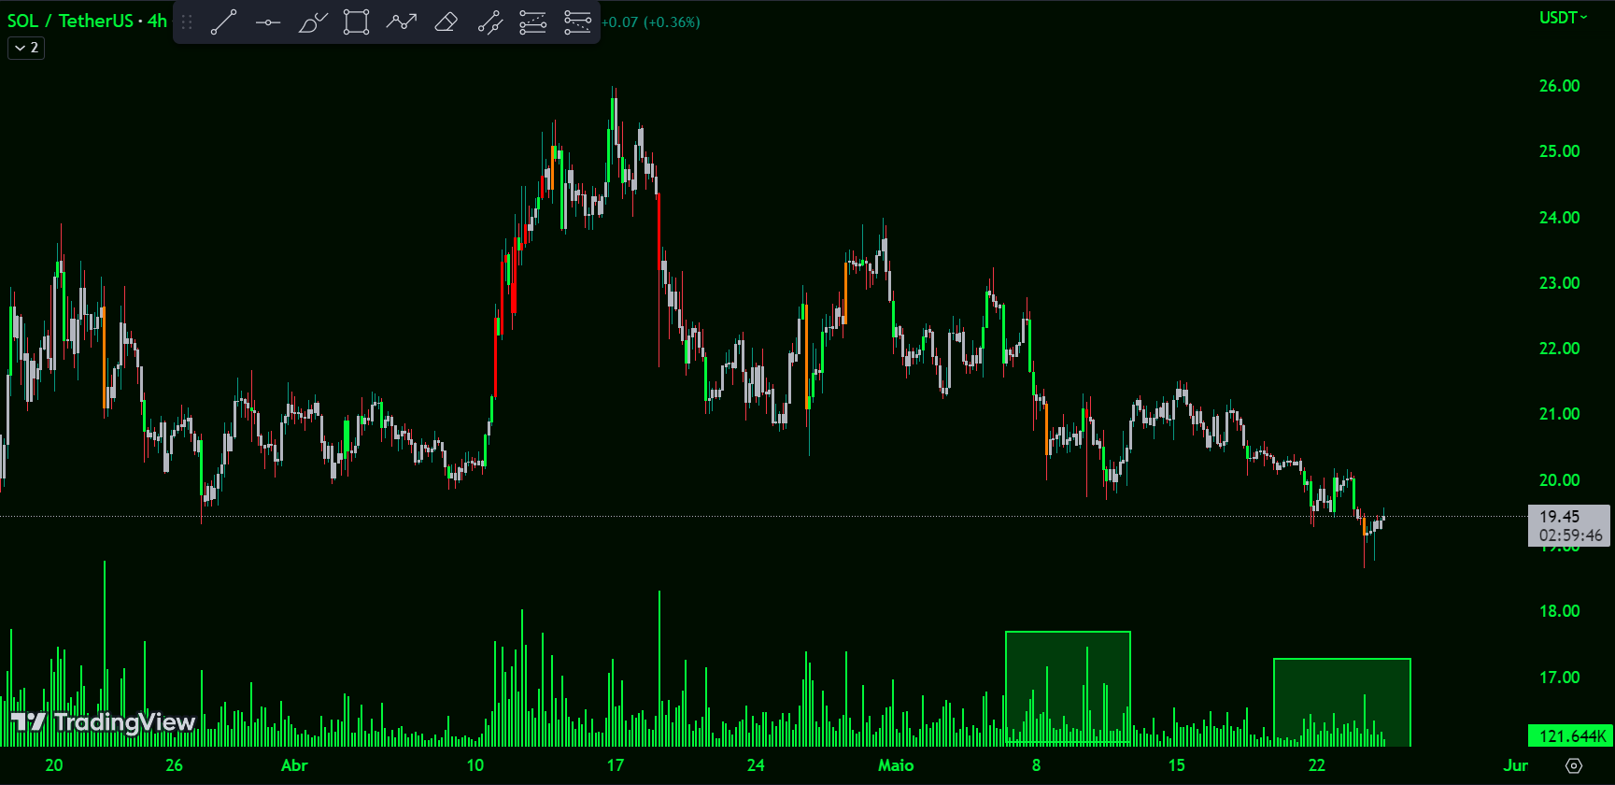
Task: Choose the last Fib Extension tool
Action: click(577, 21)
